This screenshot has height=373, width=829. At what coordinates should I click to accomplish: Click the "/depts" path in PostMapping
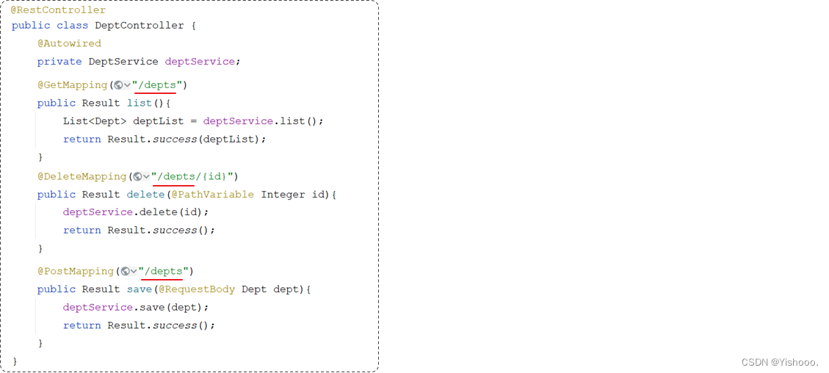(x=164, y=272)
